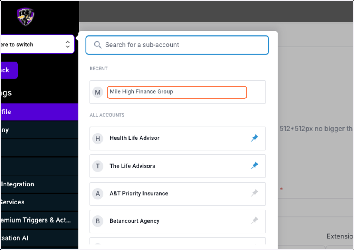Pin the A&T Priority Insurance account
The width and height of the screenshot is (354, 250).
(255, 193)
